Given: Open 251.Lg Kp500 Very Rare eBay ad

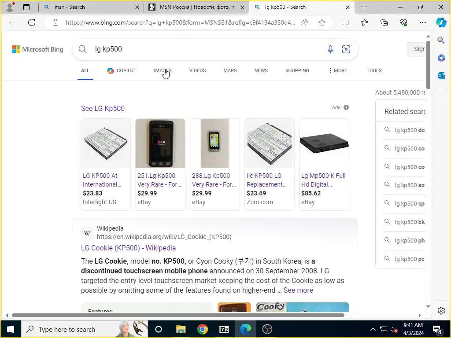Looking at the screenshot, I should click(159, 180).
